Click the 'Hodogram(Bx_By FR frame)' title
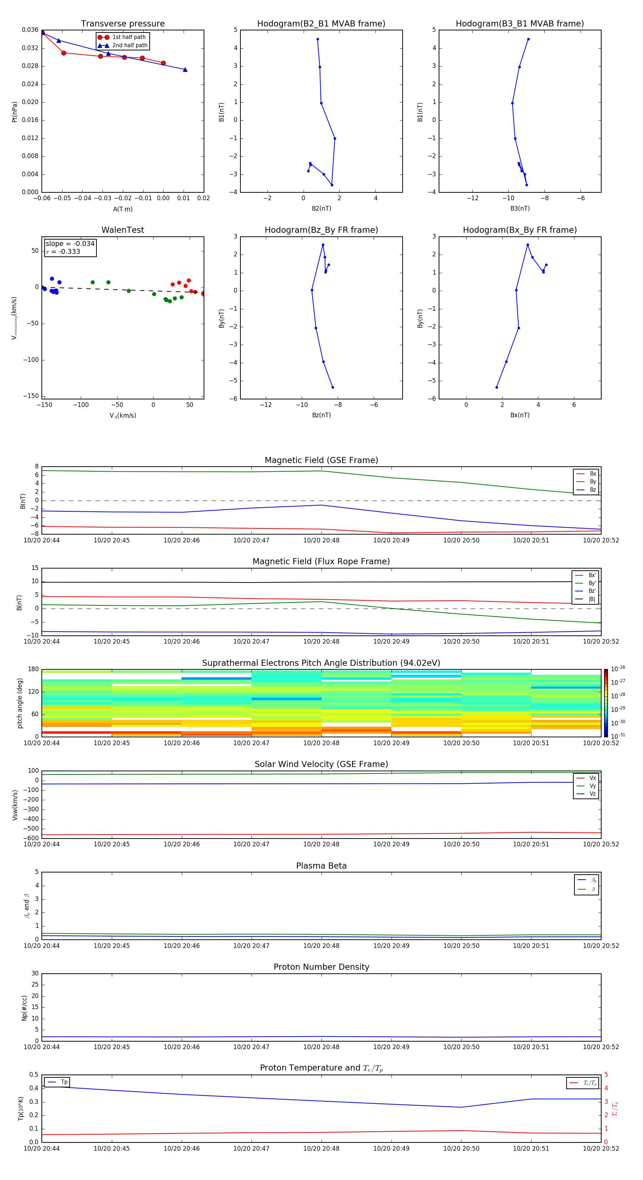This screenshot has height=1180, width=643. pyautogui.click(x=520, y=230)
